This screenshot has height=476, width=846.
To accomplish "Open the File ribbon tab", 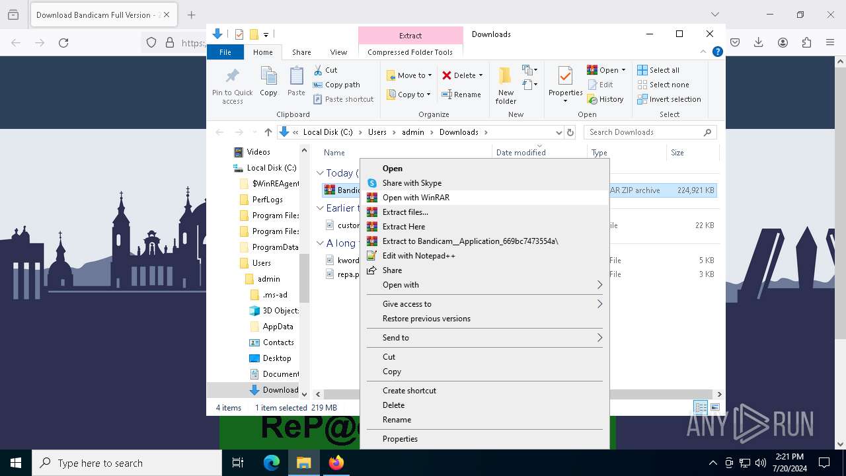I will (225, 52).
